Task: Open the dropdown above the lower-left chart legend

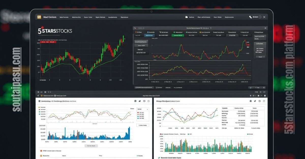Action: click(x=143, y=109)
